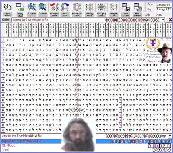Click matrix row number 10

[3, 85]
